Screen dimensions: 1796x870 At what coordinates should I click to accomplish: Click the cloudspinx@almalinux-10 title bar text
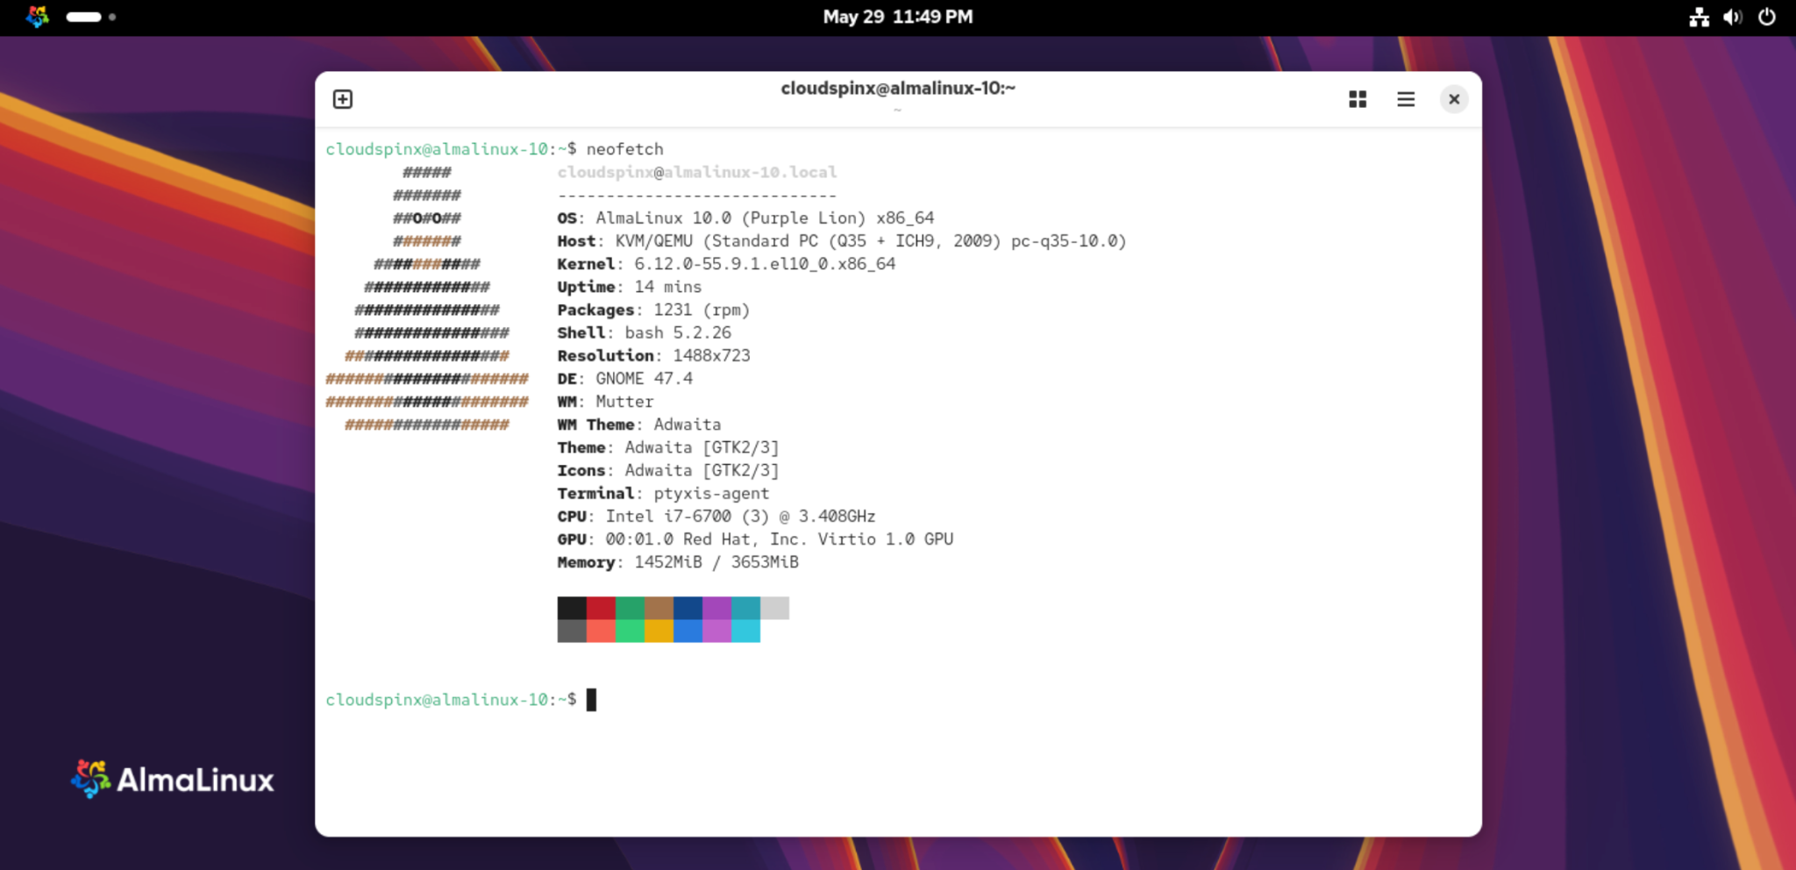[x=900, y=88]
